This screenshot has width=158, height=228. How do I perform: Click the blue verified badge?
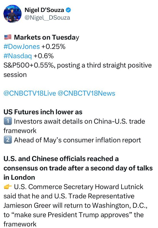coord(68,10)
